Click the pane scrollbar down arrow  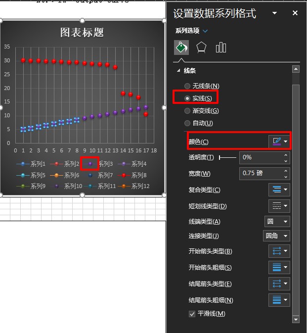(x=296, y=319)
